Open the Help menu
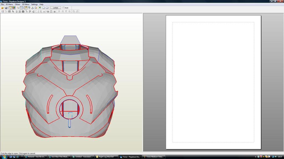 pyautogui.click(x=41, y=4)
